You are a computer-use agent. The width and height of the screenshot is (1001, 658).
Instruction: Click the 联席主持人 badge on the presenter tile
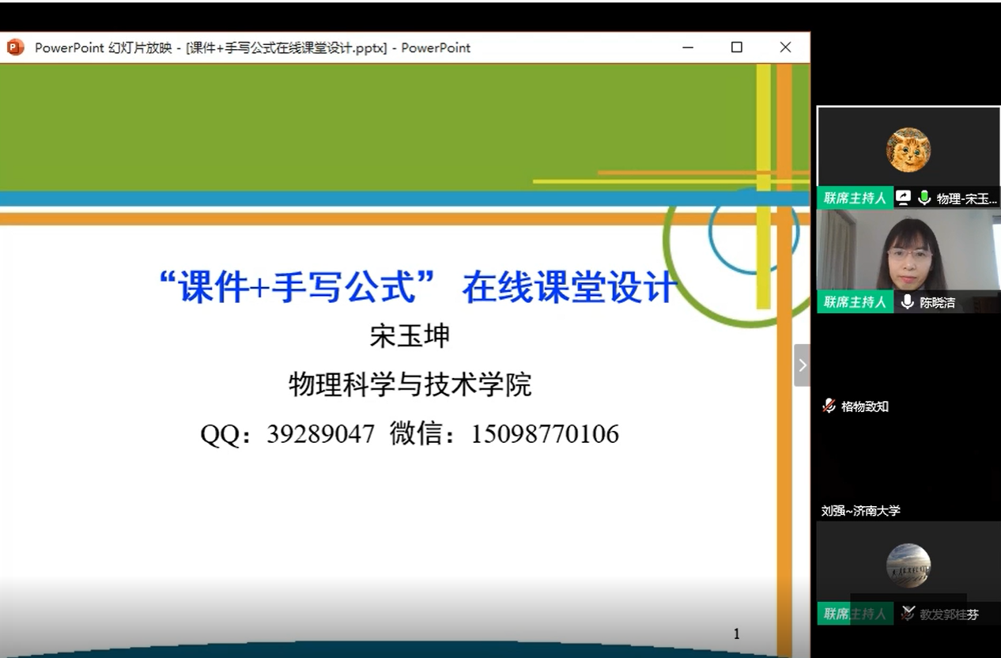855,198
